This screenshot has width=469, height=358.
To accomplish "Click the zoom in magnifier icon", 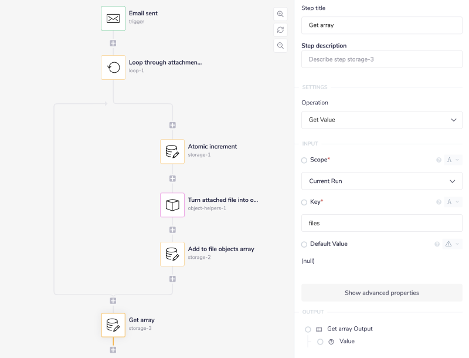I will (x=280, y=14).
